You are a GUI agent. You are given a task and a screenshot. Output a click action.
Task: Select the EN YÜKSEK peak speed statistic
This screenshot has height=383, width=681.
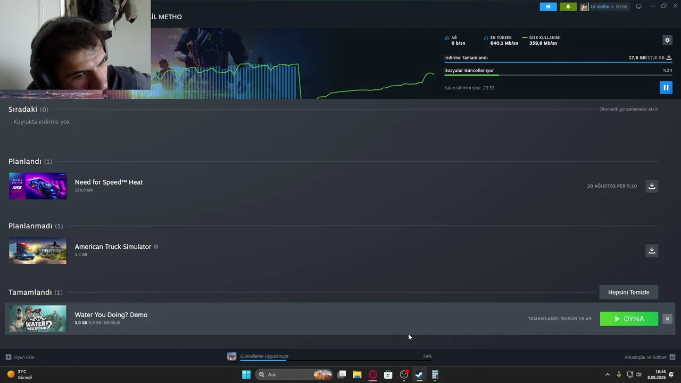click(501, 40)
